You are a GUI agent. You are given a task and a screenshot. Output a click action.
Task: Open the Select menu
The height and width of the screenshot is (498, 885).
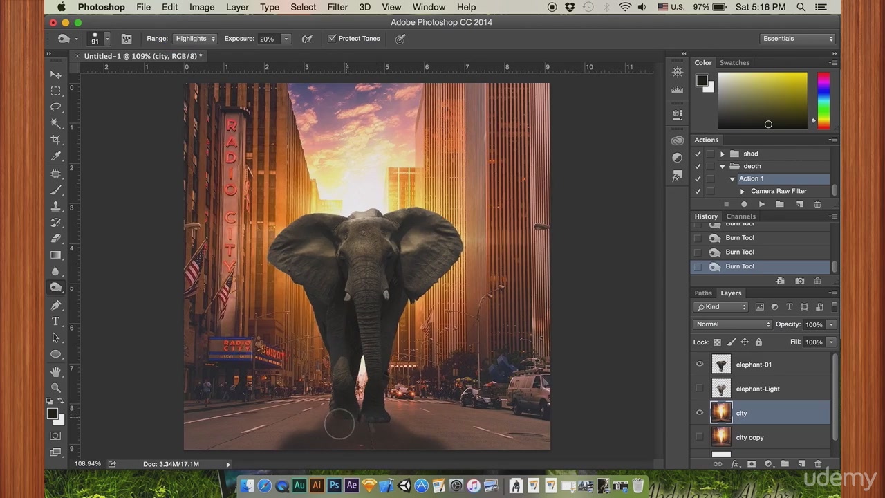[x=303, y=7]
